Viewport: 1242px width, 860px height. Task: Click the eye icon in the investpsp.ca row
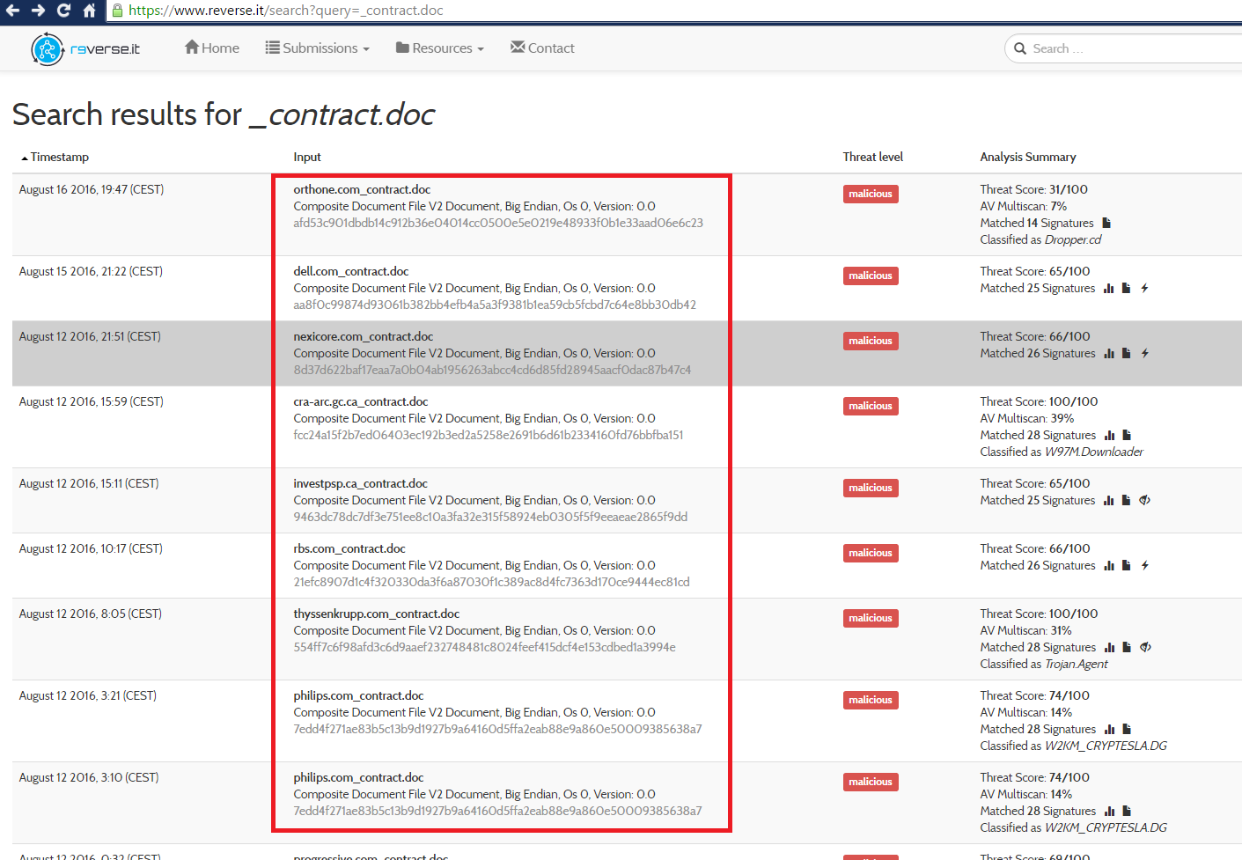click(x=1144, y=500)
